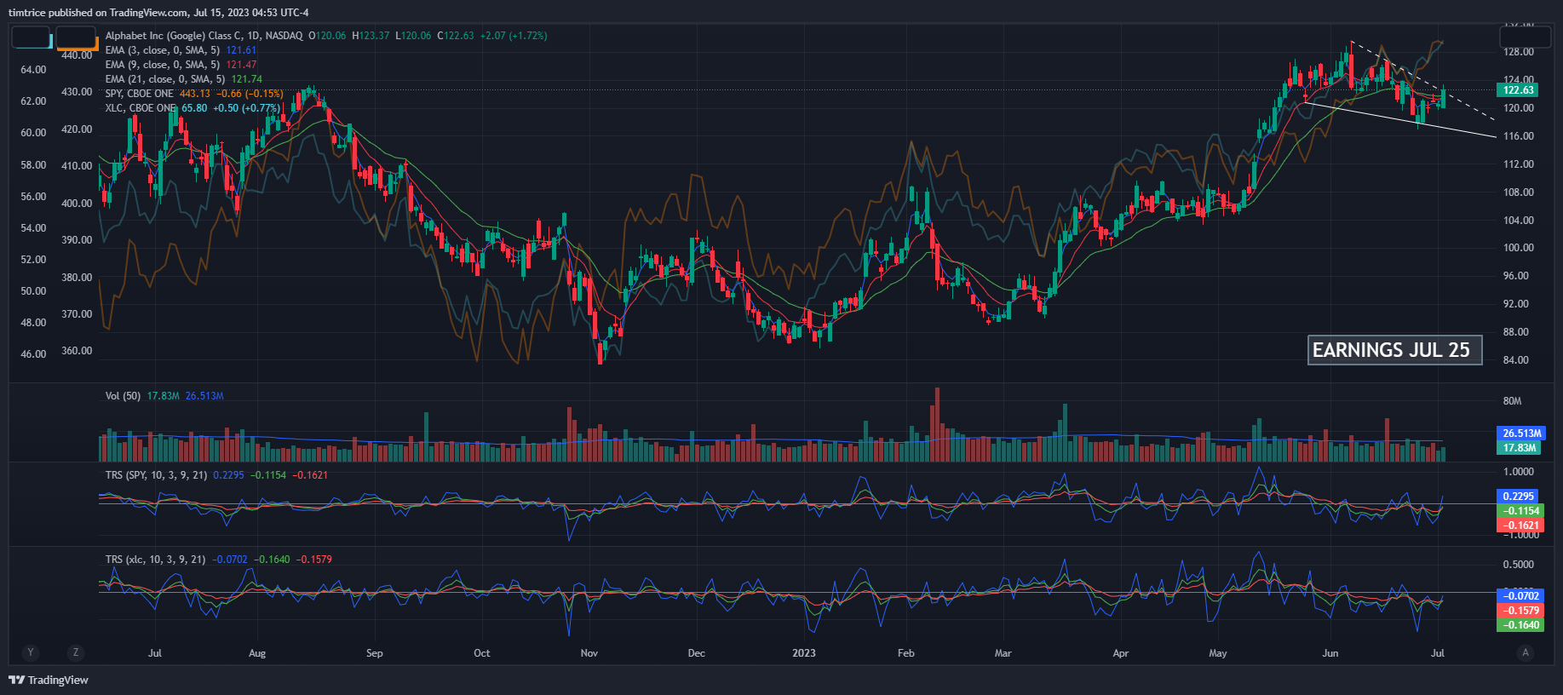Open the TradingView logo link
This screenshot has width=1563, height=695.
pyautogui.click(x=49, y=680)
